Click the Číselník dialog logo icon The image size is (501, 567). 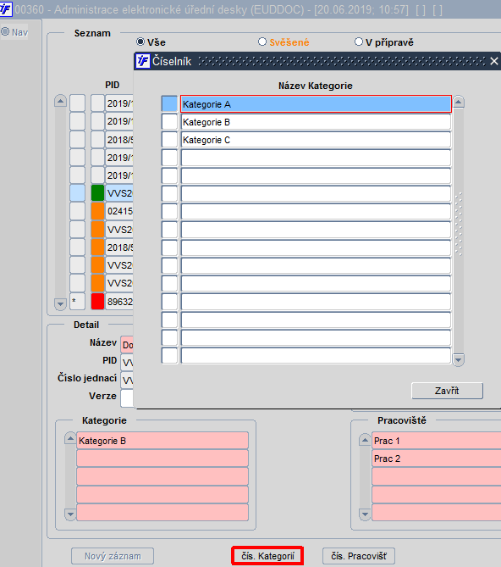pyautogui.click(x=142, y=61)
